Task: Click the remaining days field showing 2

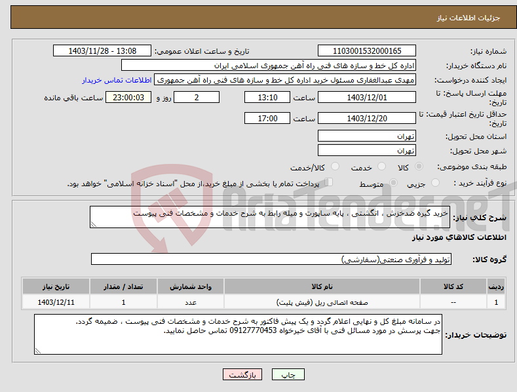Action: (x=197, y=97)
